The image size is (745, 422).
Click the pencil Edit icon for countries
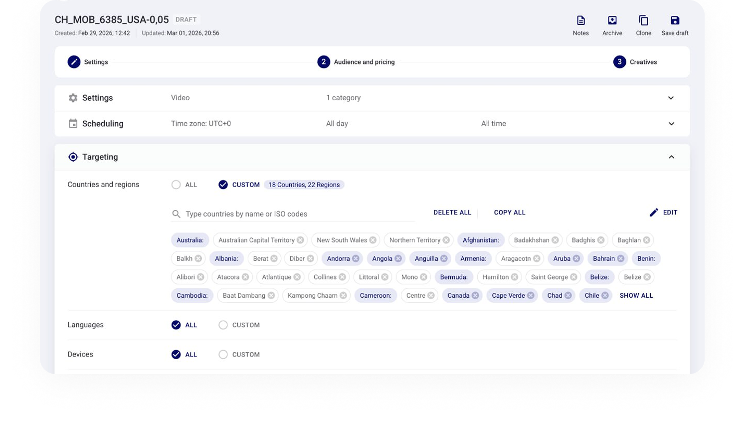[x=654, y=212]
